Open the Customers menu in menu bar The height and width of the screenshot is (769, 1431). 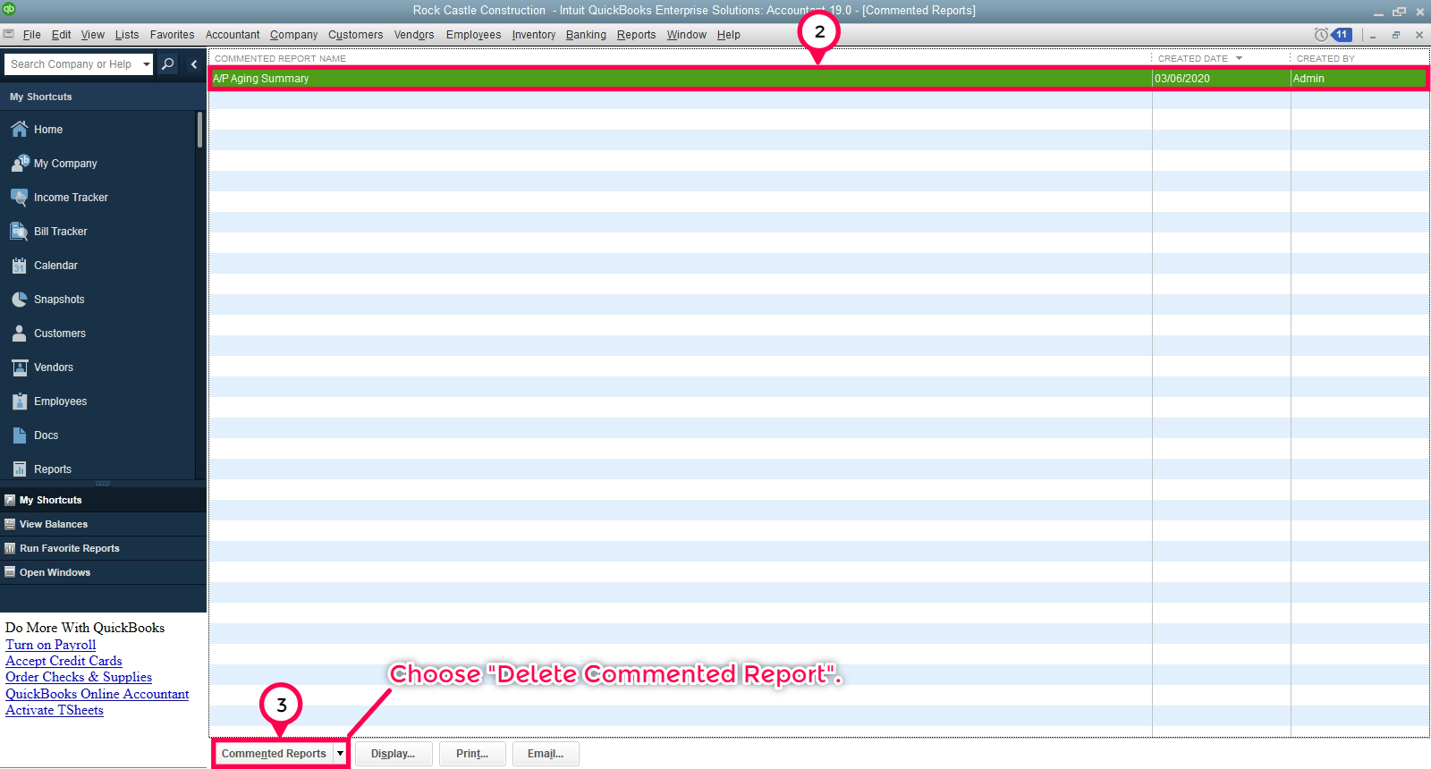(x=355, y=35)
